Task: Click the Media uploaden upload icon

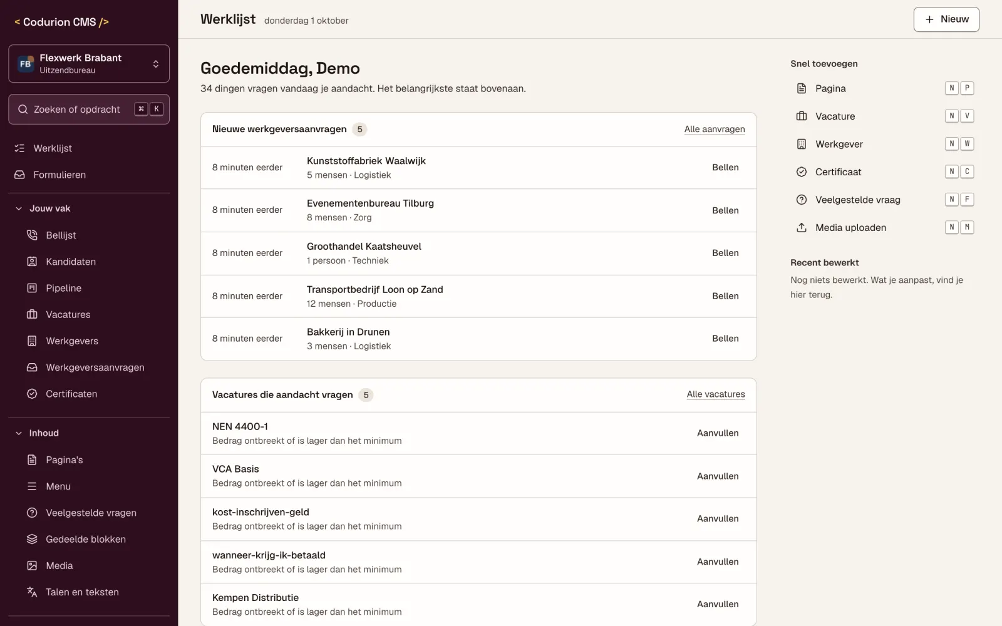Action: (x=802, y=228)
